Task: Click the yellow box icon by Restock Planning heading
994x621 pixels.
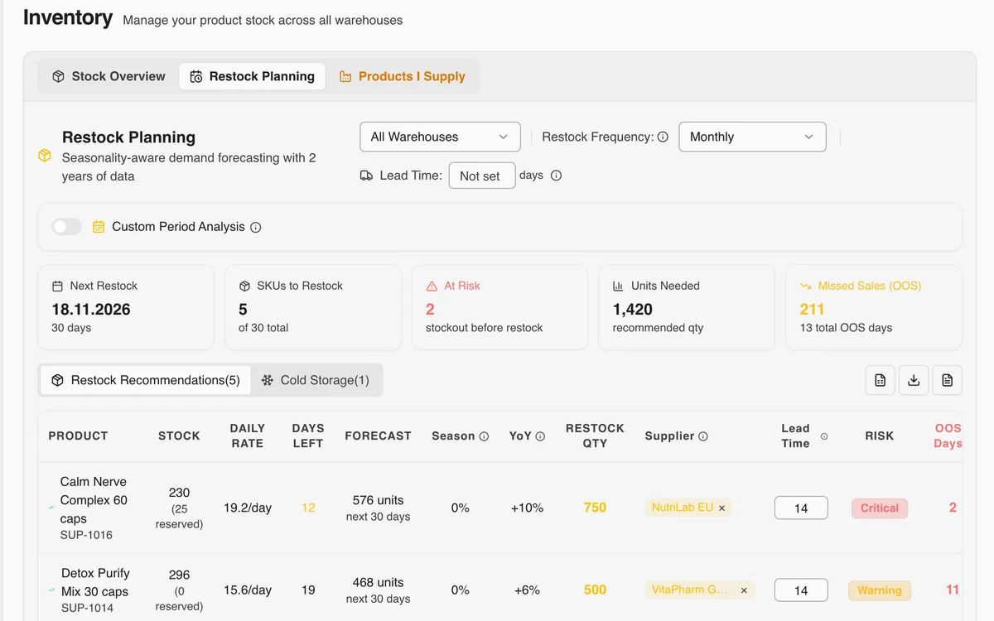Action: click(45, 156)
